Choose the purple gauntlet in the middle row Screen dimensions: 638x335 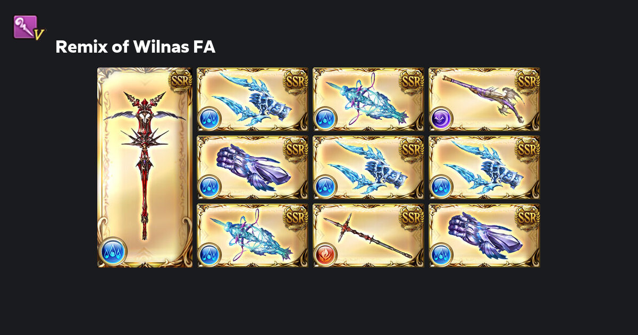253,167
